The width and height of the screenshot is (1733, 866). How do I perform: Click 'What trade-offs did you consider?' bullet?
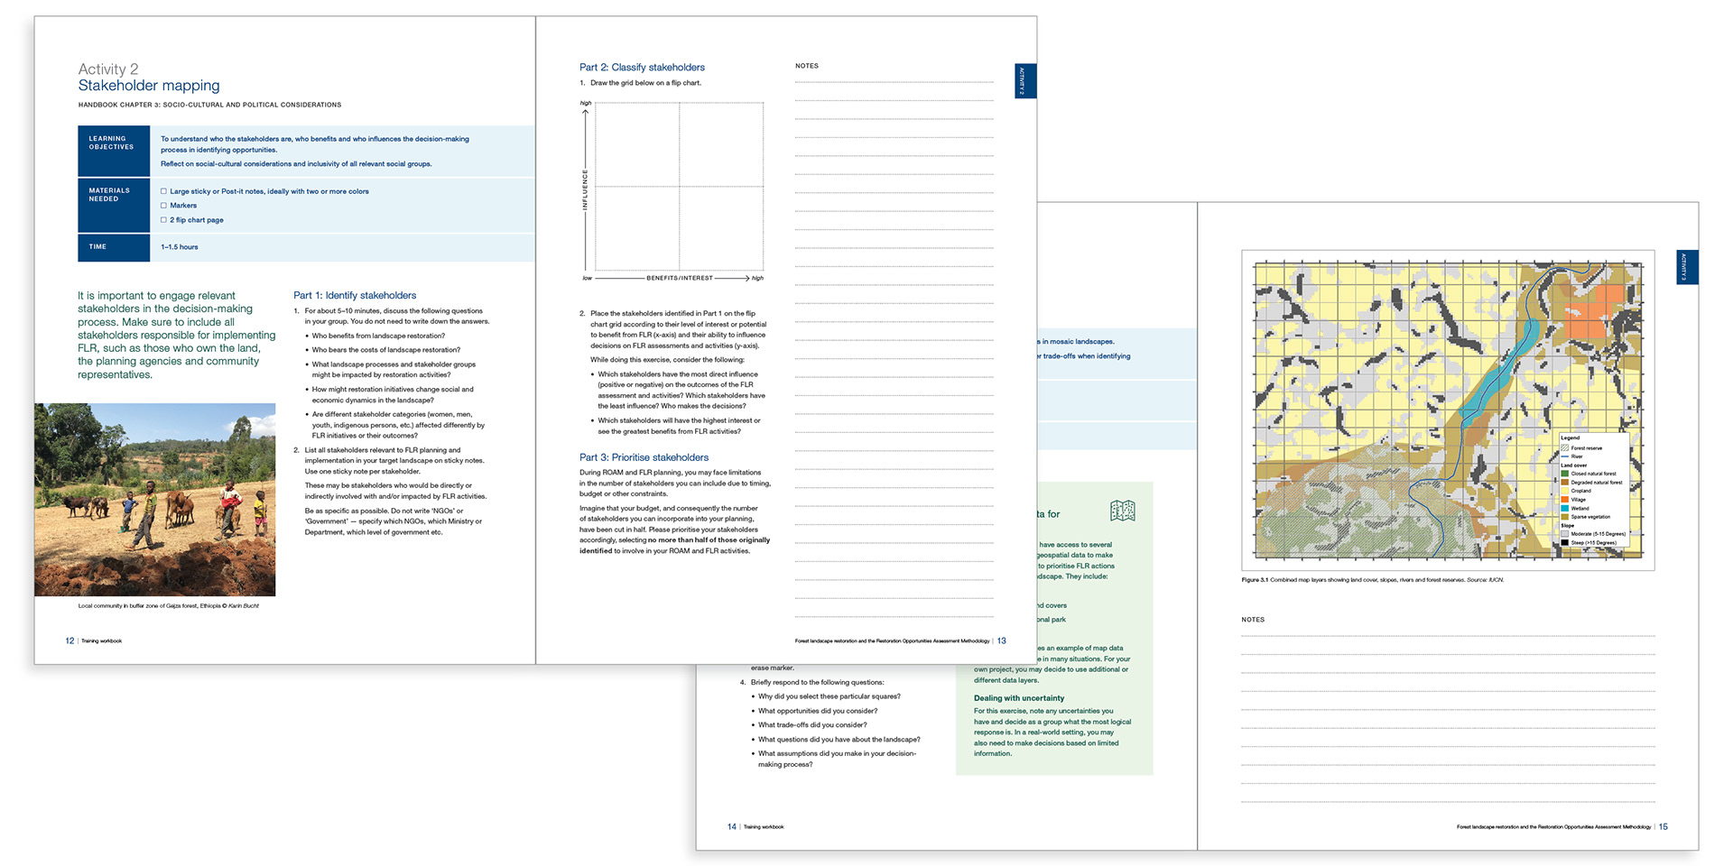[x=812, y=725]
